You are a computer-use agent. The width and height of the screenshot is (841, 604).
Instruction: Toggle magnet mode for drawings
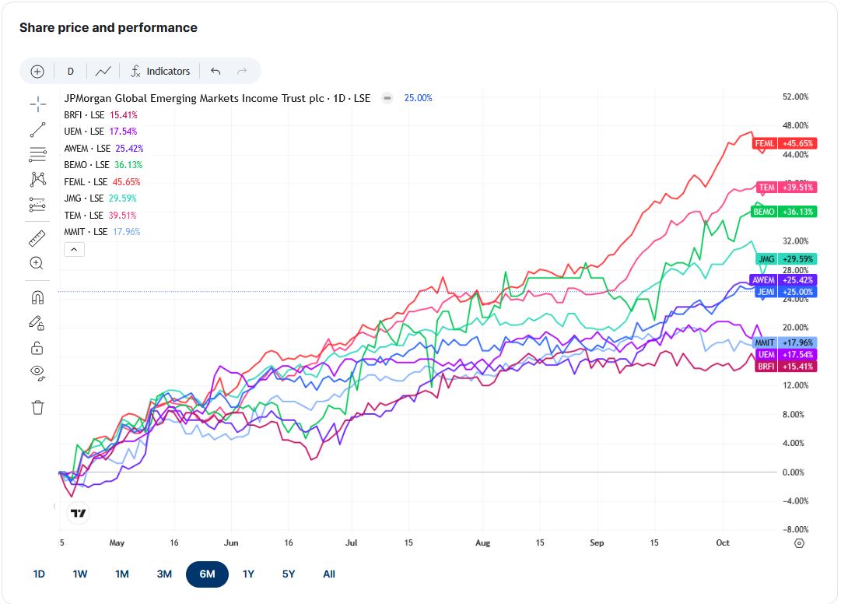click(37, 297)
